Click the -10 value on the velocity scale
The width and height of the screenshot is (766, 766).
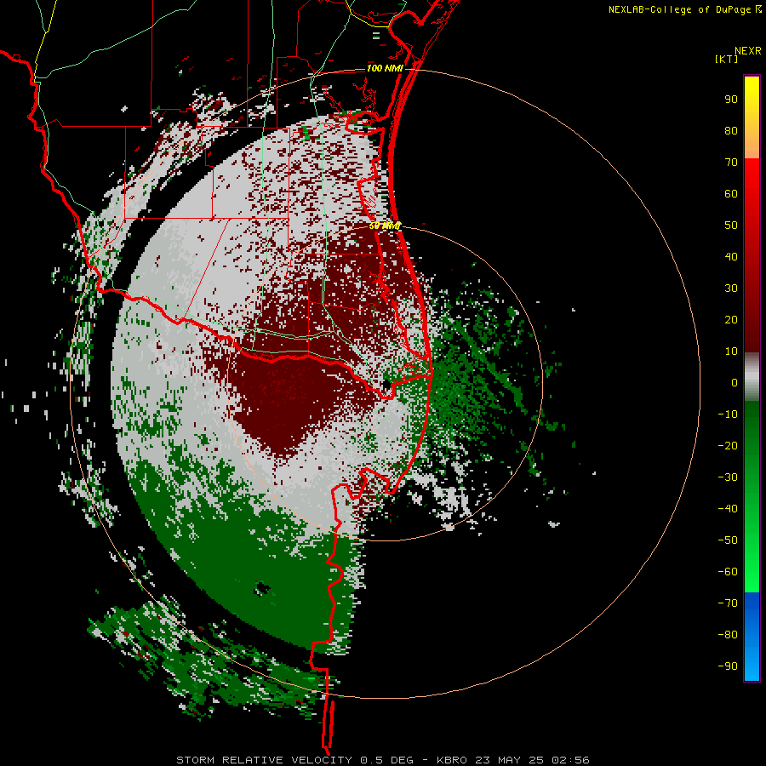click(x=728, y=414)
